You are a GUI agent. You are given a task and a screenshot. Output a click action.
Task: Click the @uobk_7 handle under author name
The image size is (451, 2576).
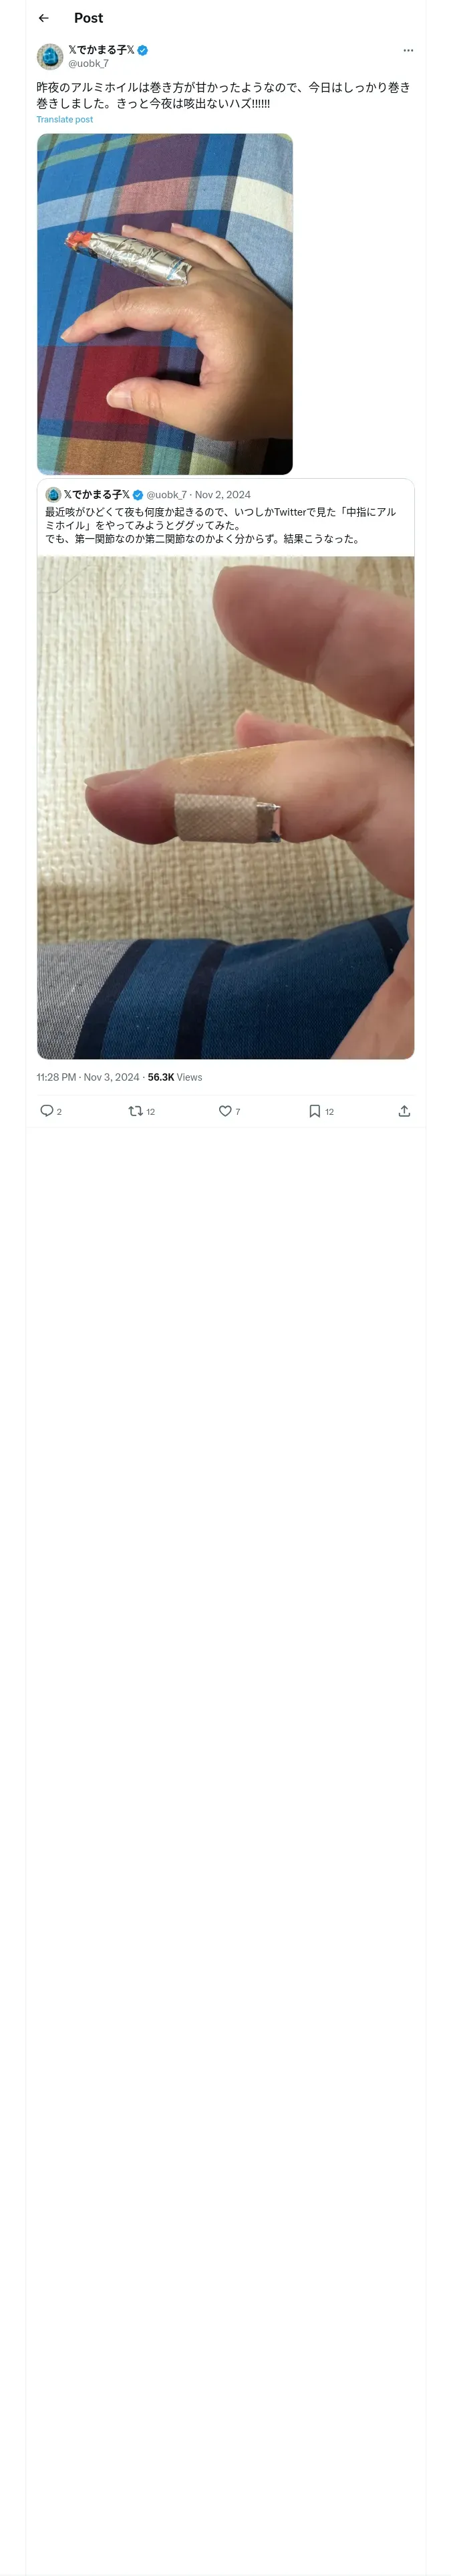(88, 63)
